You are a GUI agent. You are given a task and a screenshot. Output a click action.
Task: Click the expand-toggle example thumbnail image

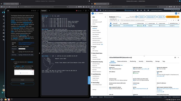point(24,72)
